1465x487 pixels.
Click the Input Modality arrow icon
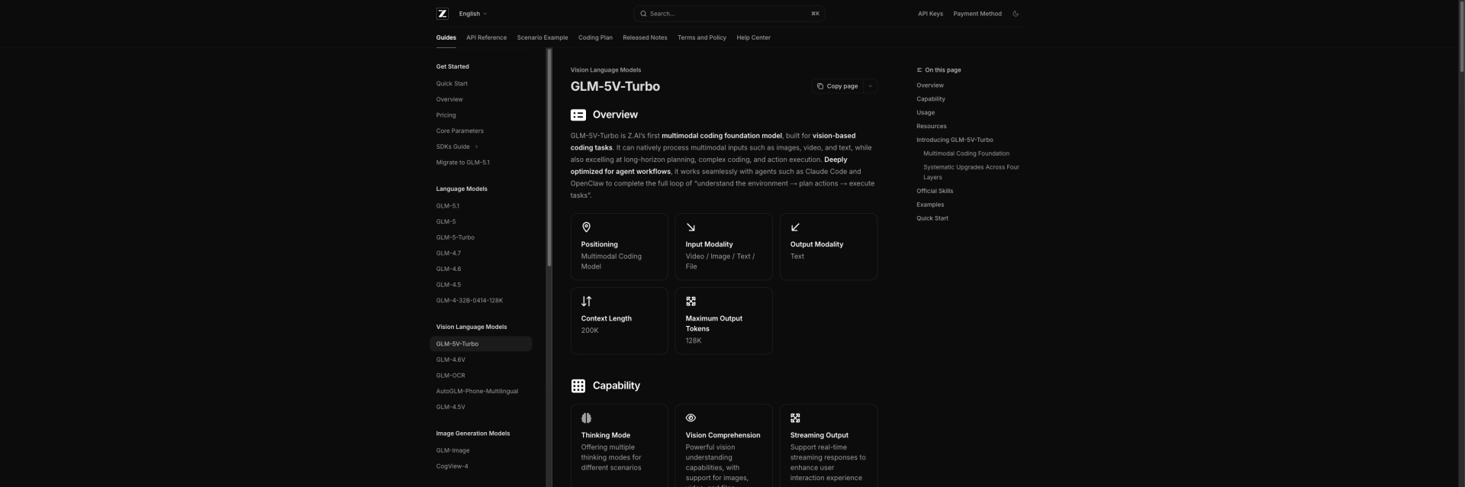click(x=691, y=227)
